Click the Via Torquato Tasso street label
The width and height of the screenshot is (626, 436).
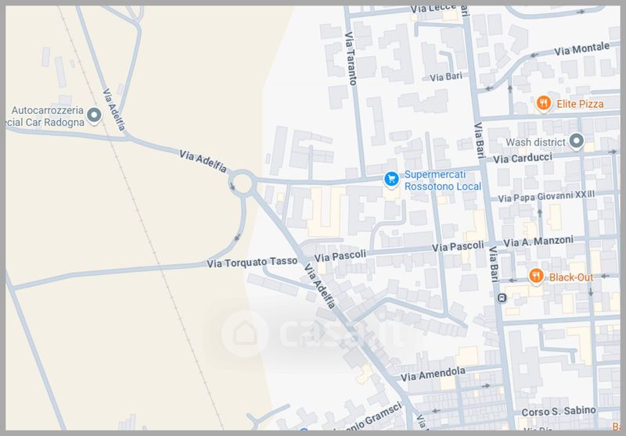click(252, 263)
